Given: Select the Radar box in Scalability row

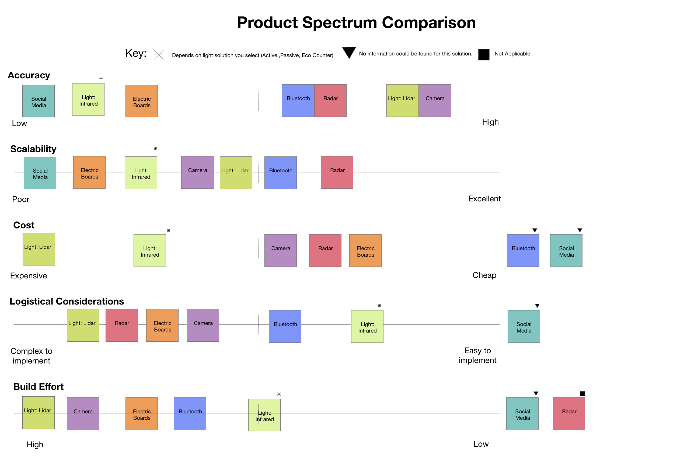Looking at the screenshot, I should point(337,173).
